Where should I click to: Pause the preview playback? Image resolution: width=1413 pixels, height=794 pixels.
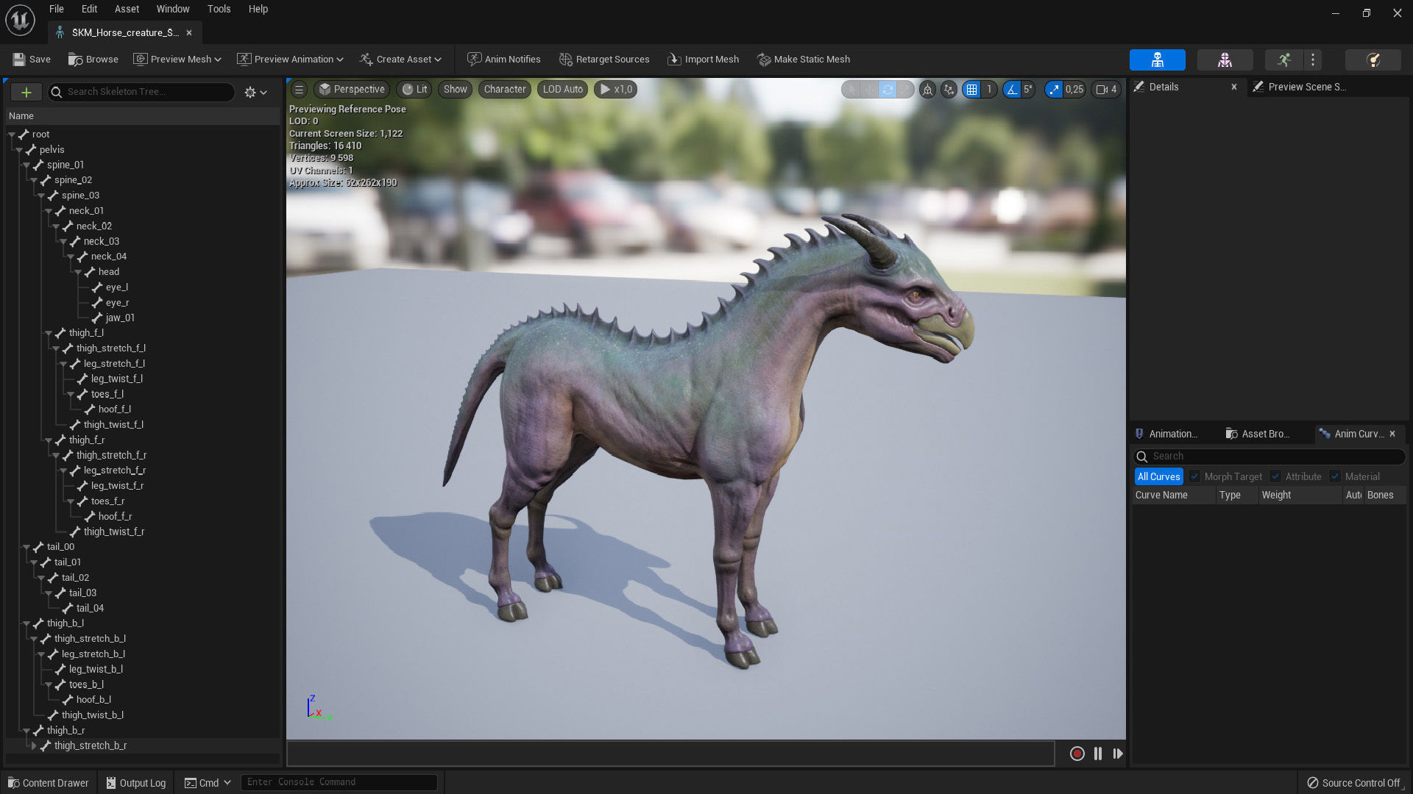pyautogui.click(x=1098, y=754)
